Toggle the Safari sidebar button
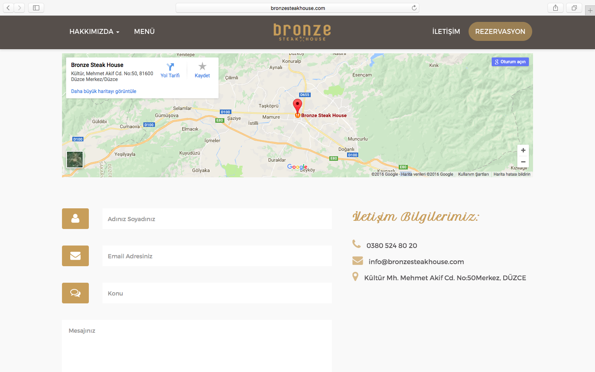Image resolution: width=595 pixels, height=372 pixels. pyautogui.click(x=36, y=8)
